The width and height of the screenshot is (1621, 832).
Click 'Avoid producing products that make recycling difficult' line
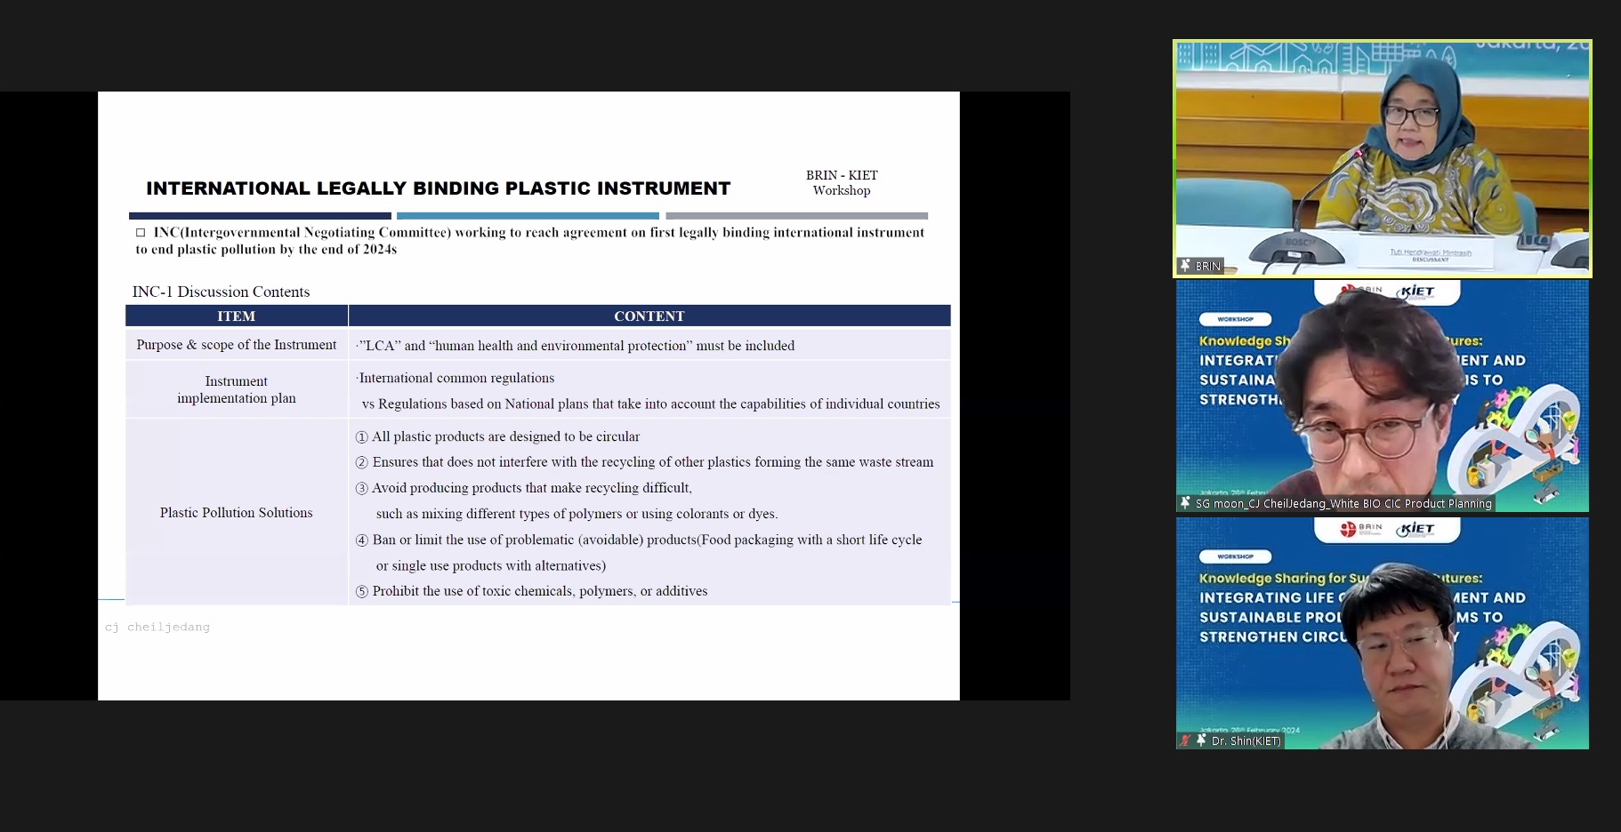[x=523, y=488]
